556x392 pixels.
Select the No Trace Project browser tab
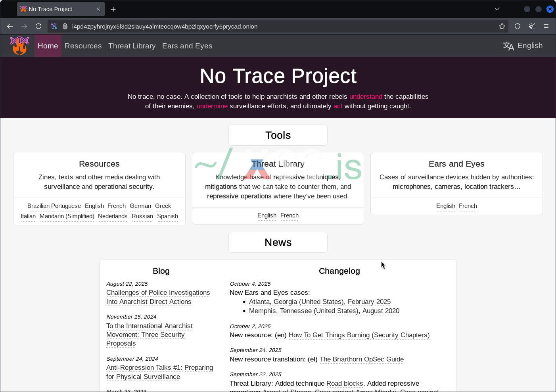click(61, 9)
